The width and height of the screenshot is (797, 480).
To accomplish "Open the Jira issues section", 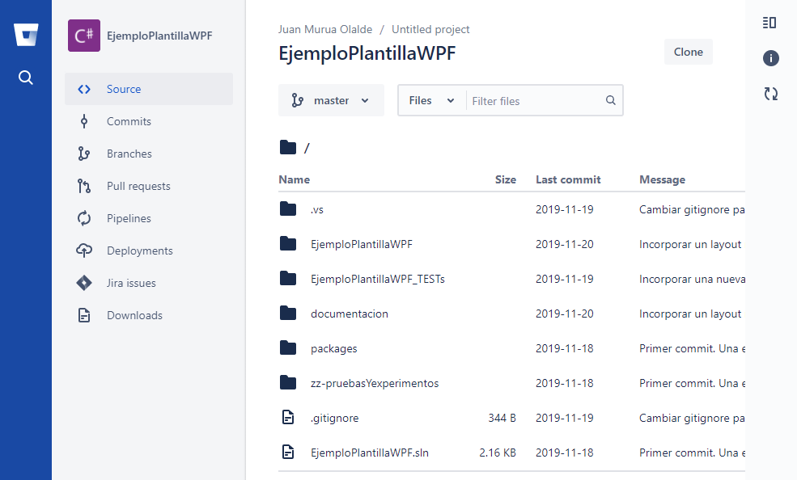I will tap(149, 283).
